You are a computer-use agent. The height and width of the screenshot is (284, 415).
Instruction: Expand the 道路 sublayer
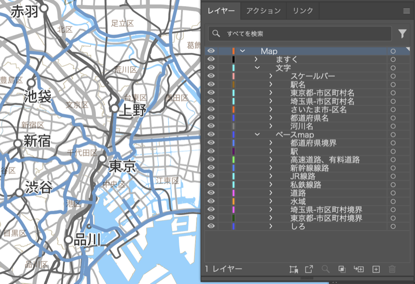point(271,193)
